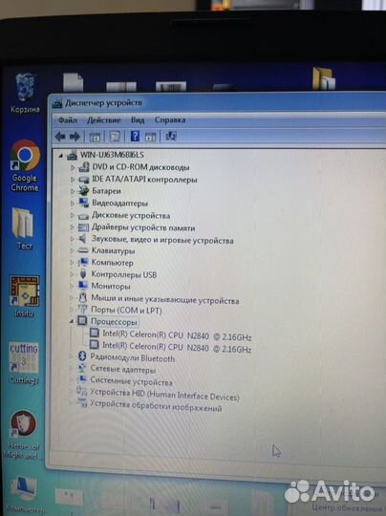Expand IDE ATA/ATAPI контроллеры
The image size is (386, 516).
pyautogui.click(x=73, y=180)
